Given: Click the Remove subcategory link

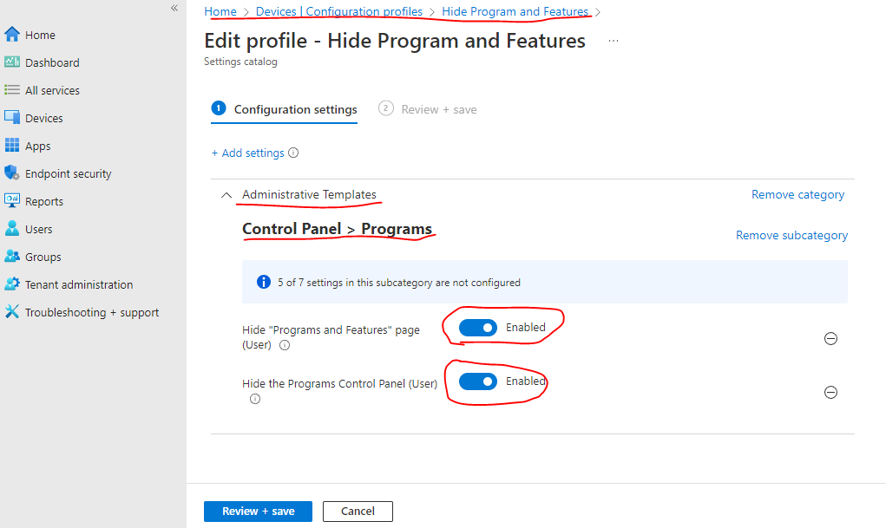Looking at the screenshot, I should coord(791,235).
